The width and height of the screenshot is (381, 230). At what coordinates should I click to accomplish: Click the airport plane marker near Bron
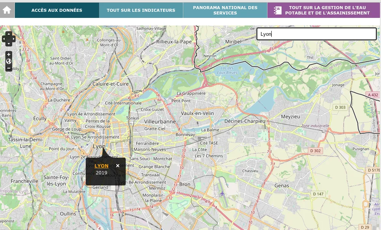(x=222, y=193)
